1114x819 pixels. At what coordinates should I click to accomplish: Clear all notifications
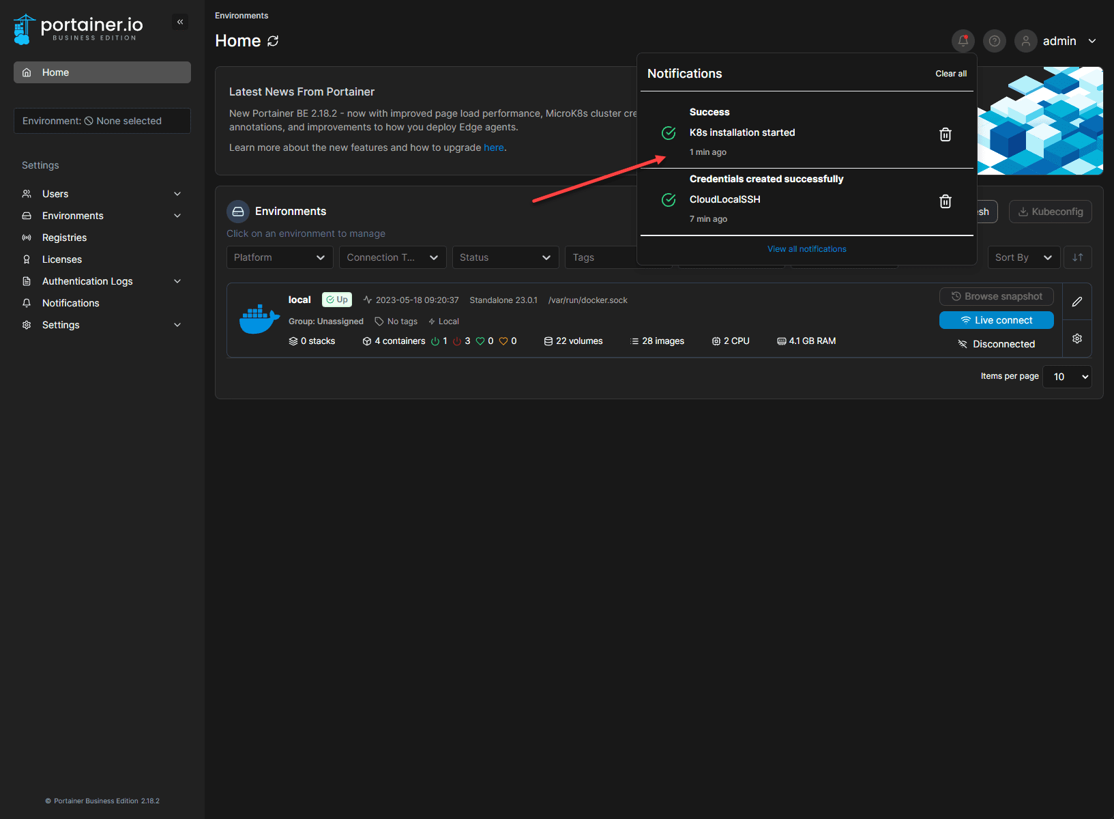[x=950, y=74]
